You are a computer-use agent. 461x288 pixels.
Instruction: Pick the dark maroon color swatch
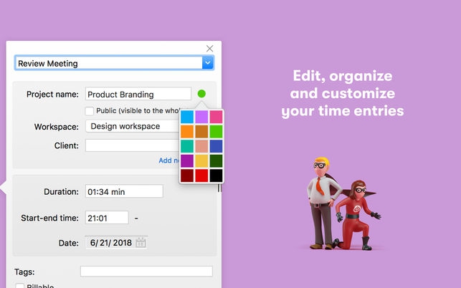pos(187,176)
